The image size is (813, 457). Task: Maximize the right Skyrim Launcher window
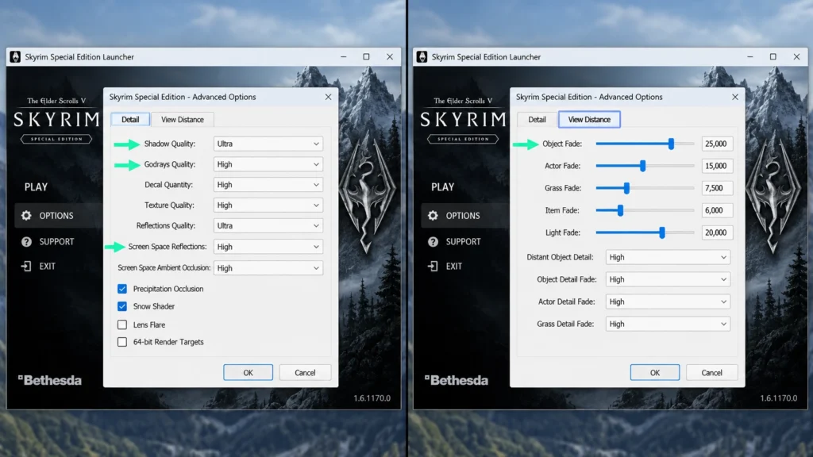click(x=773, y=57)
